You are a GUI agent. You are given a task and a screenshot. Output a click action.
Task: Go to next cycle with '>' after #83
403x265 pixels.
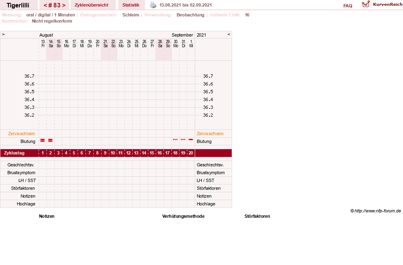pyautogui.click(x=64, y=5)
